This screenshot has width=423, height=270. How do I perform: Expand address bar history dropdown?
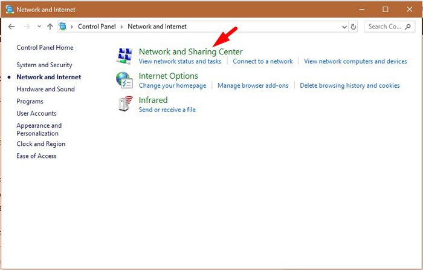[x=344, y=27]
